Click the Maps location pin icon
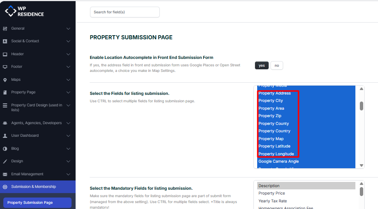378x209 pixels. (x=5, y=80)
